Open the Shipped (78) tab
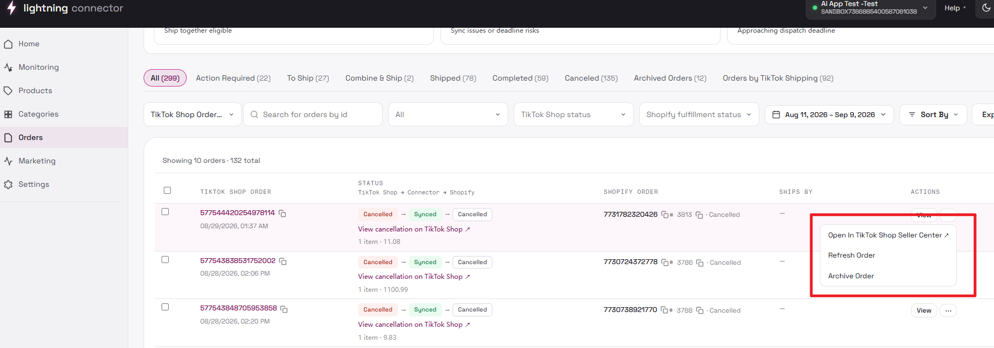994x348 pixels. [453, 78]
